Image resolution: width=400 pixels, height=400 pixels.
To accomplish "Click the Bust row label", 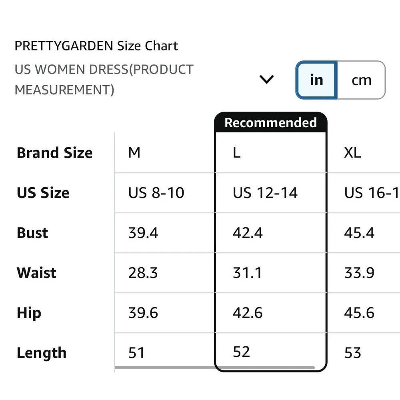I will 32,233.
